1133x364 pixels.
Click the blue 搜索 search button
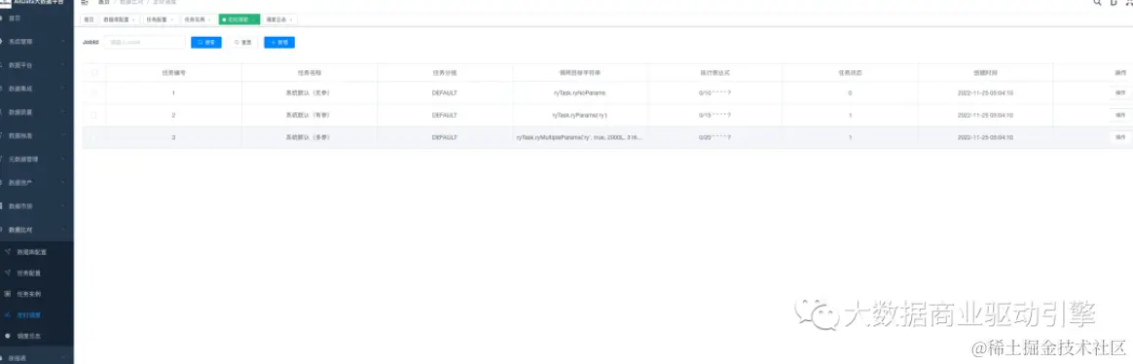206,43
